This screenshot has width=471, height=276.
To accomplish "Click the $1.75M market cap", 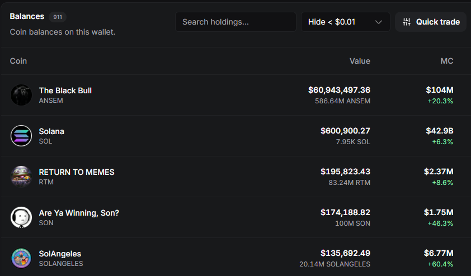I will 439,212.
